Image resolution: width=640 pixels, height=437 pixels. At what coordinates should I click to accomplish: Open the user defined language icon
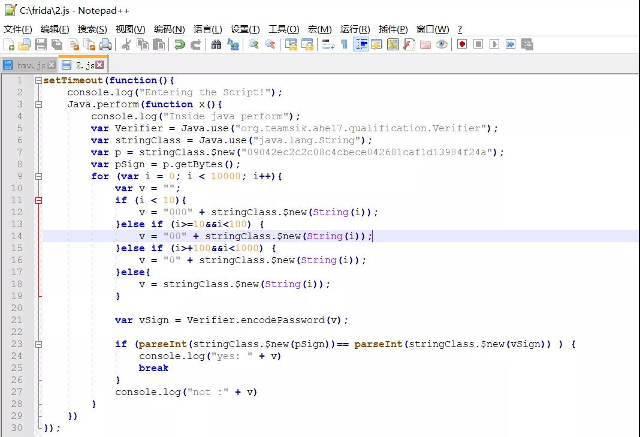(377, 44)
